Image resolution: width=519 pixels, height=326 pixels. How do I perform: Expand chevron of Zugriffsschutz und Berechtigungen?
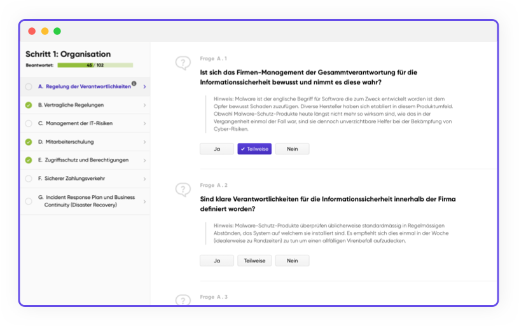(144, 160)
